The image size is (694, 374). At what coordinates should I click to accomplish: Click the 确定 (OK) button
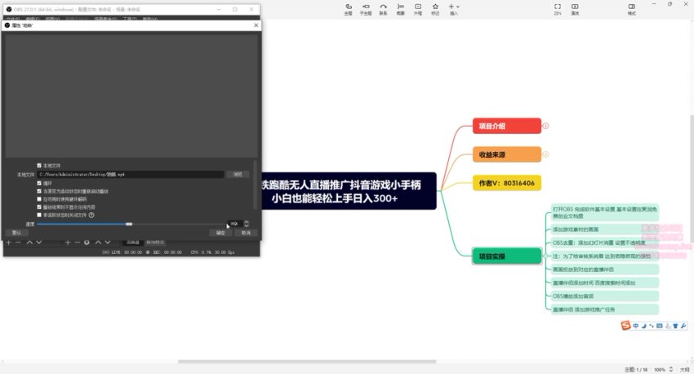(220, 233)
